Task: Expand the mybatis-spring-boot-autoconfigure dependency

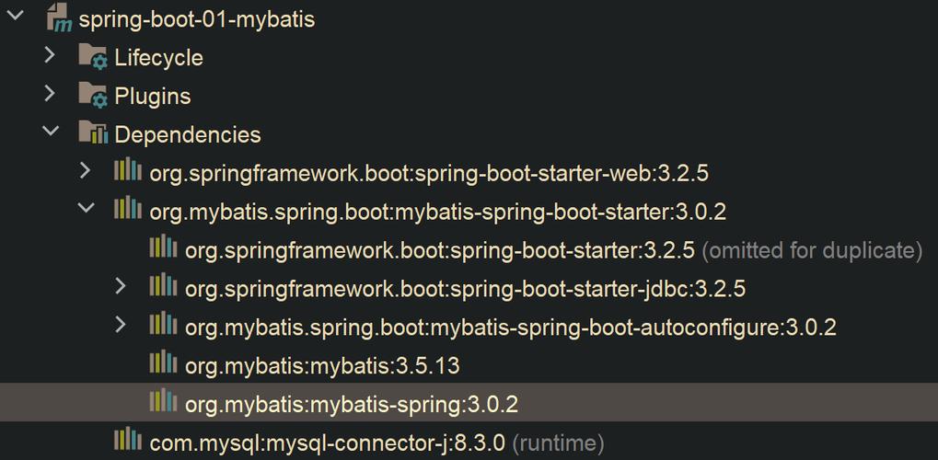Action: click(121, 326)
